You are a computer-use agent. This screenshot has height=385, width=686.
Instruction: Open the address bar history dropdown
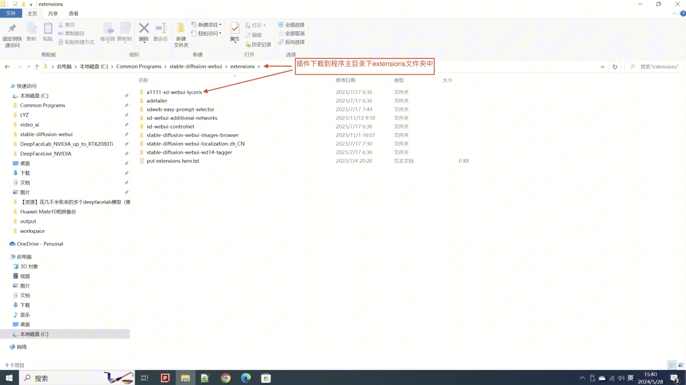click(602, 67)
